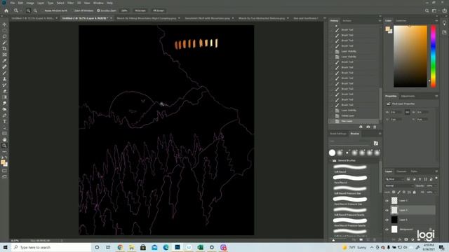Switch to the Channels tab

401,171
